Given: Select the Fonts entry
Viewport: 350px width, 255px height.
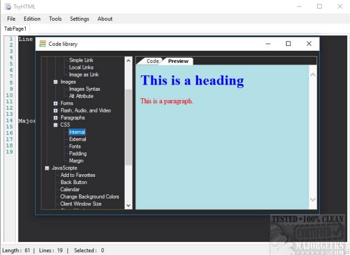Looking at the screenshot, I should [75, 146].
